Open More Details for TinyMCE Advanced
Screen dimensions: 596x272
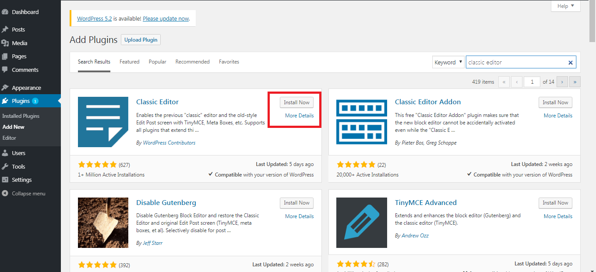558,216
